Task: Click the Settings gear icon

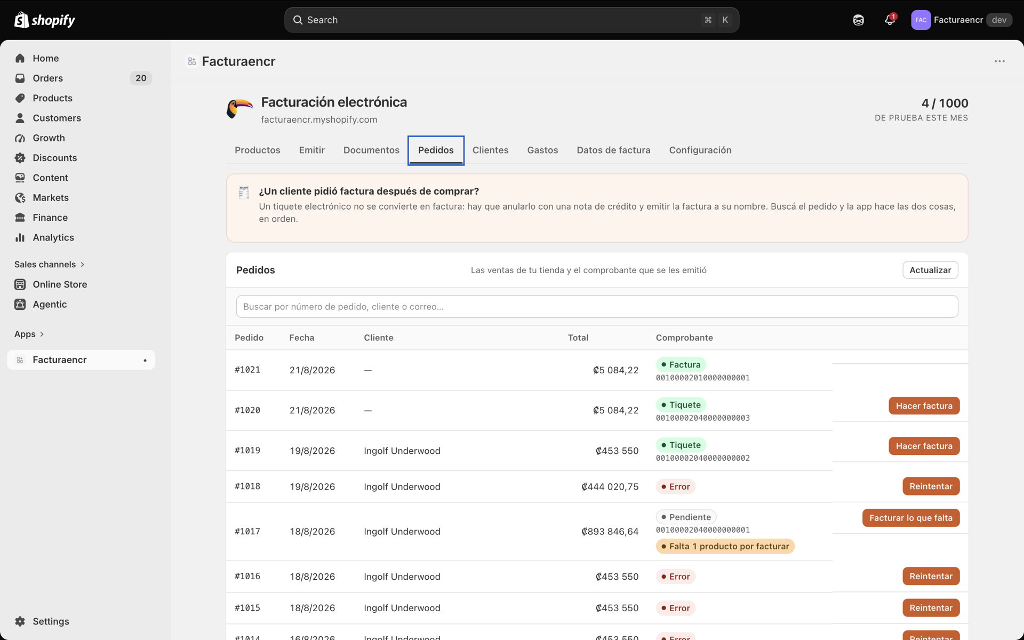Action: pos(20,621)
